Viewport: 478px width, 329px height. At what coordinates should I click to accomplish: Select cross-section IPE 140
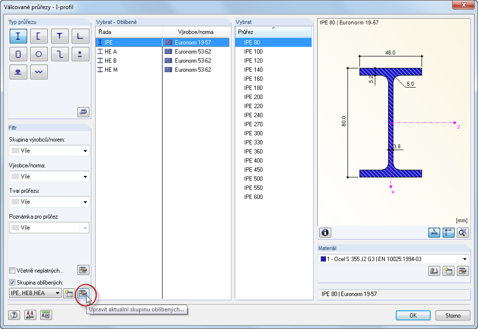click(273, 70)
